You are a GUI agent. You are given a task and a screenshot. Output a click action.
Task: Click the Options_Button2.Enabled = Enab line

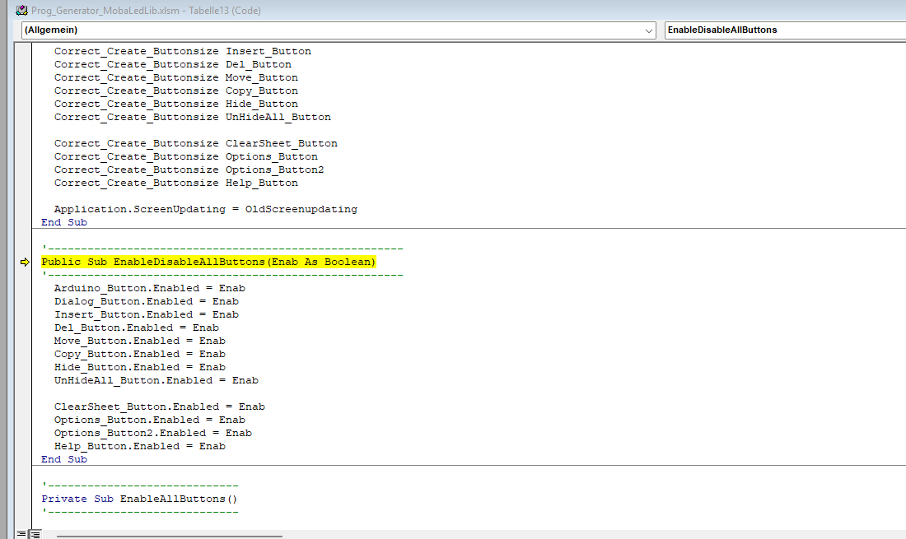pos(152,433)
